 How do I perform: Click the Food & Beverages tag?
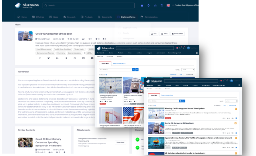click(44, 49)
